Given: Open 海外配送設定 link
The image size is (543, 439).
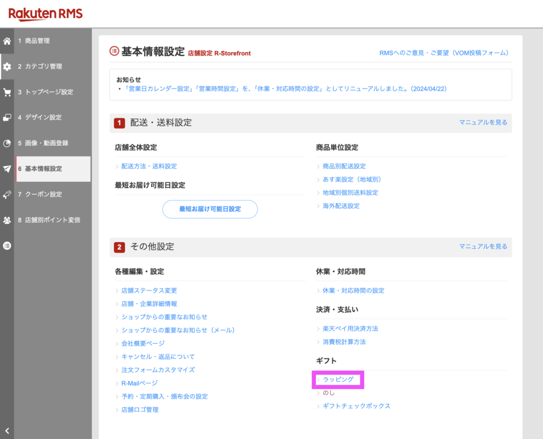Looking at the screenshot, I should (x=341, y=206).
